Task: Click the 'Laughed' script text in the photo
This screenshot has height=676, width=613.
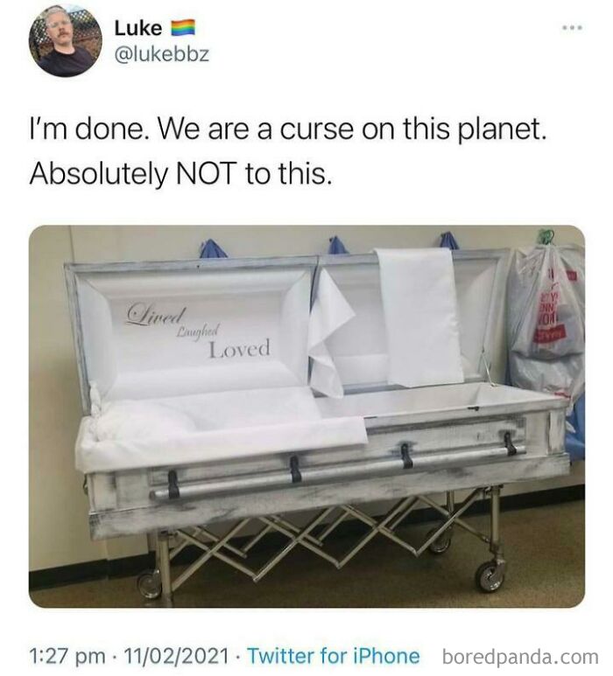Action: coord(199,331)
